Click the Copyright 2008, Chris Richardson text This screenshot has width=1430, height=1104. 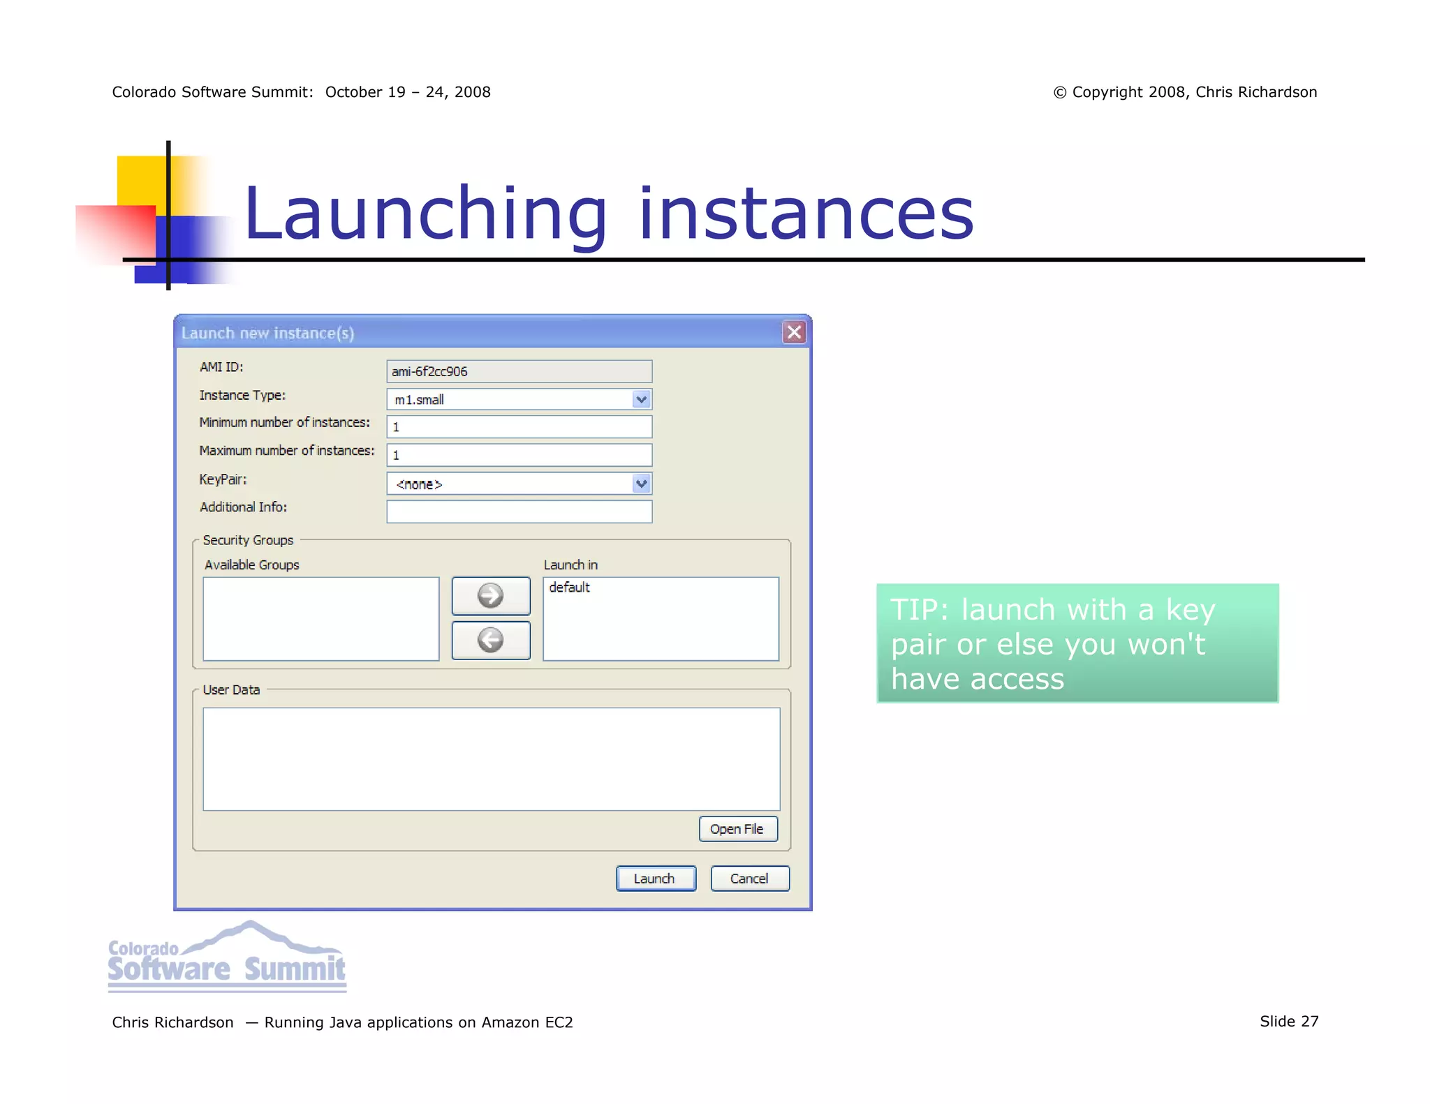[1185, 92]
